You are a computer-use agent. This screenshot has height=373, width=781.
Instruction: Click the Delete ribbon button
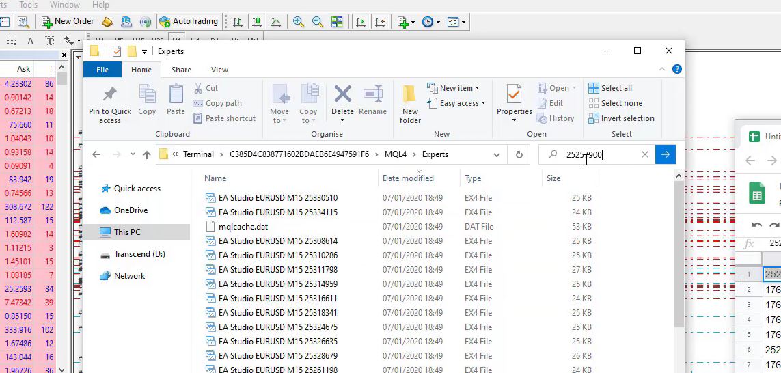point(343,104)
